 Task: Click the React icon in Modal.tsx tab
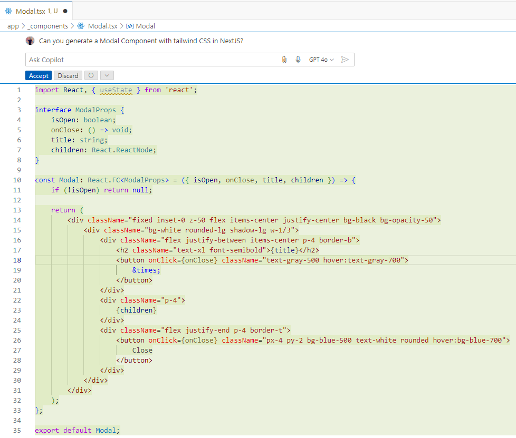pyautogui.click(x=8, y=11)
